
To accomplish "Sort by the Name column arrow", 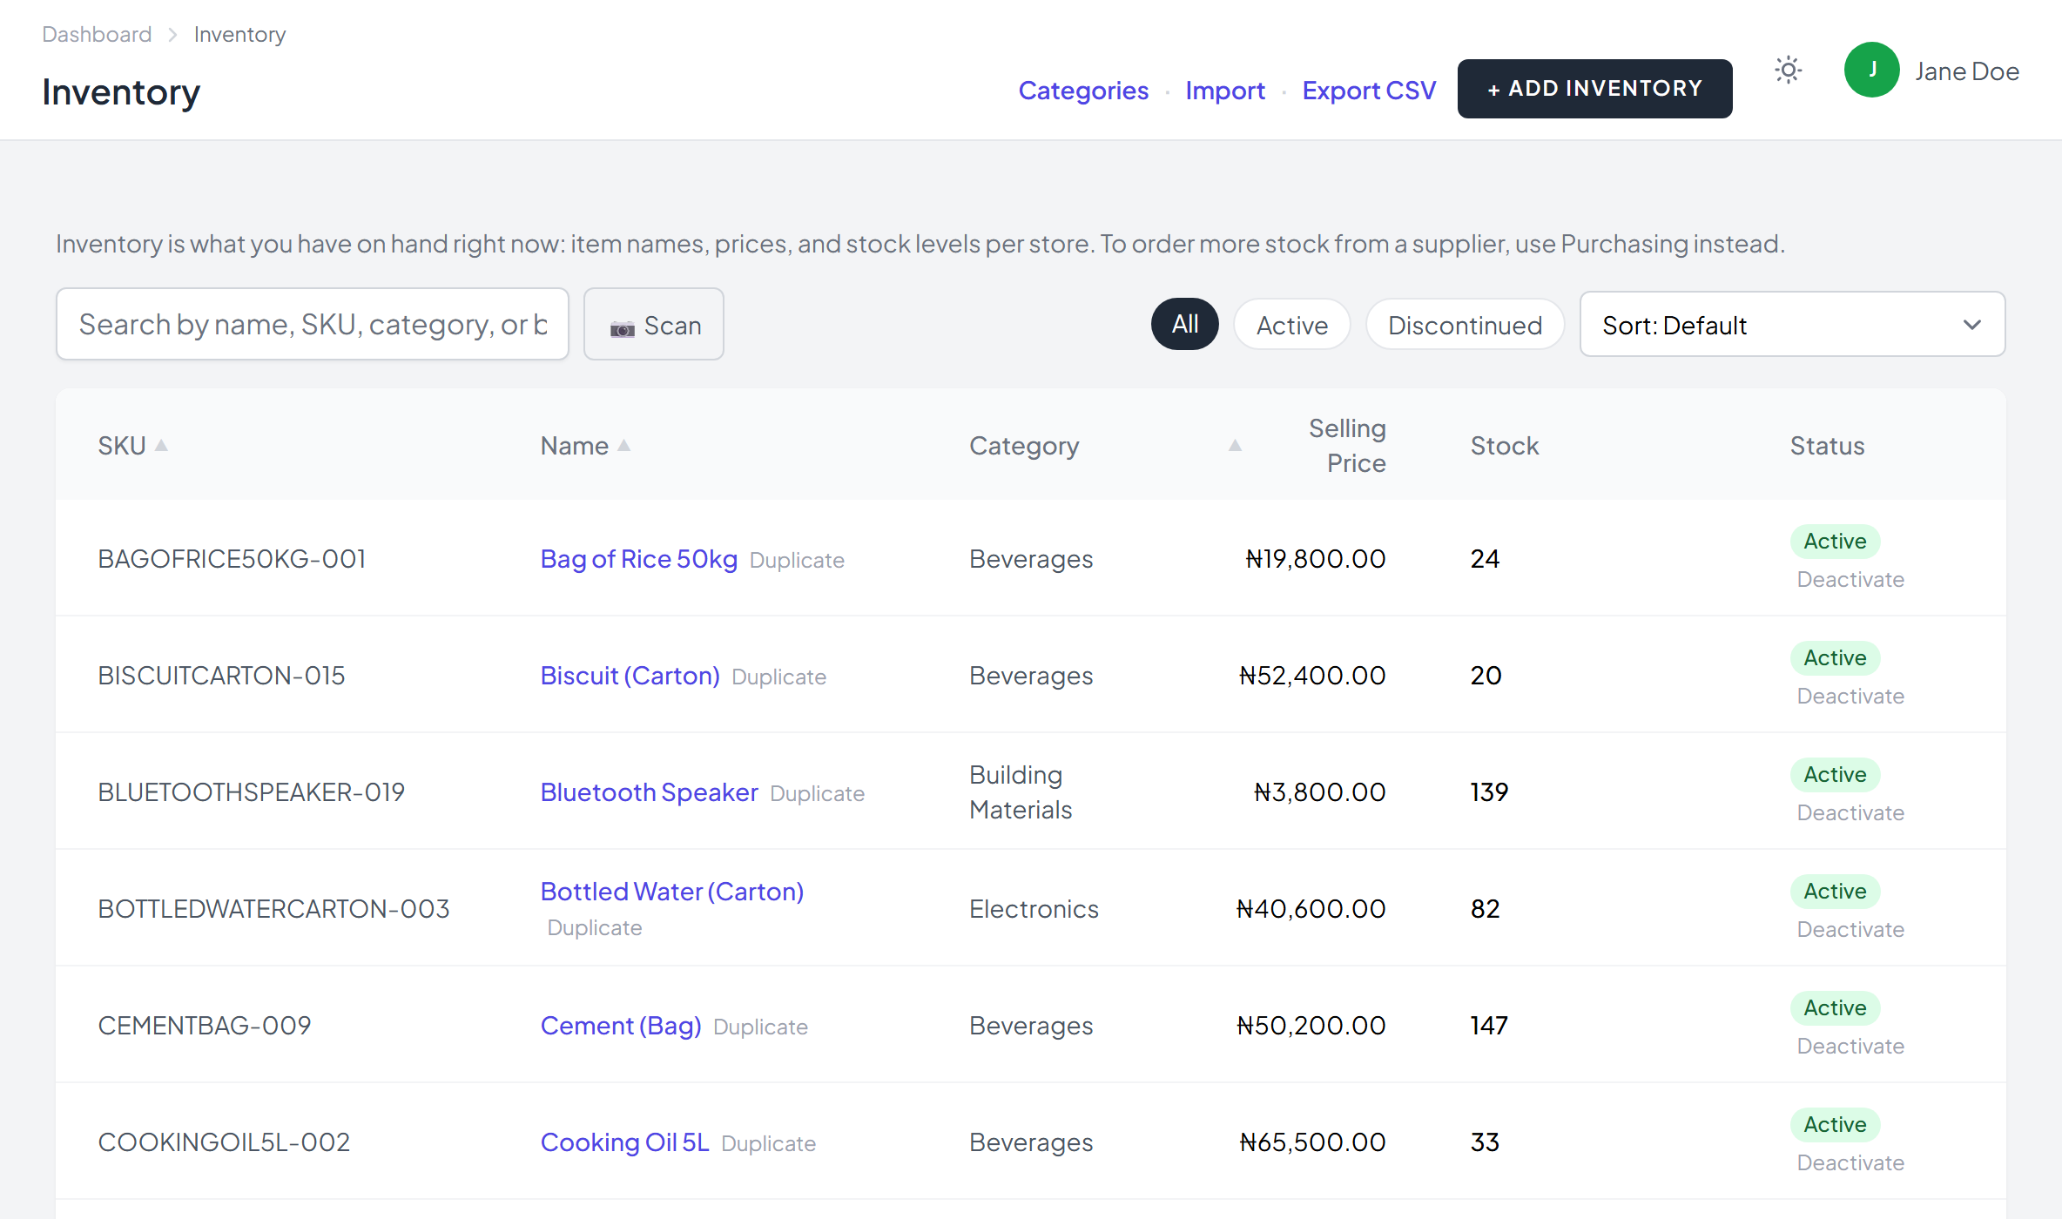I will (623, 446).
